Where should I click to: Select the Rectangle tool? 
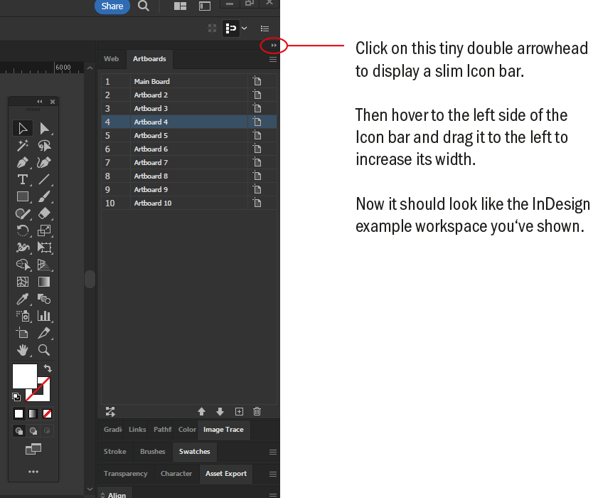pos(22,196)
